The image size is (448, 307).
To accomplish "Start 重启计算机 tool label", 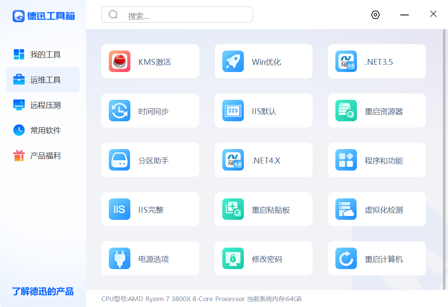I will (384, 259).
